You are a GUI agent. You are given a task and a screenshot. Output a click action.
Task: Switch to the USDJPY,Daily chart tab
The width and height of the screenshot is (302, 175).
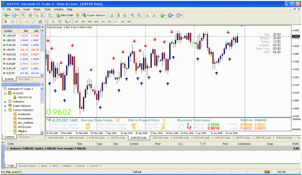(x=117, y=138)
